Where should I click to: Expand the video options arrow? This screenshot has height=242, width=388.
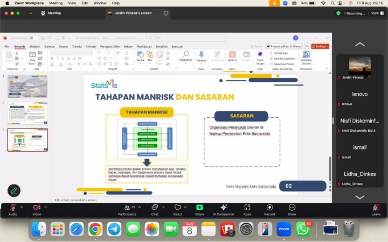click(45, 207)
